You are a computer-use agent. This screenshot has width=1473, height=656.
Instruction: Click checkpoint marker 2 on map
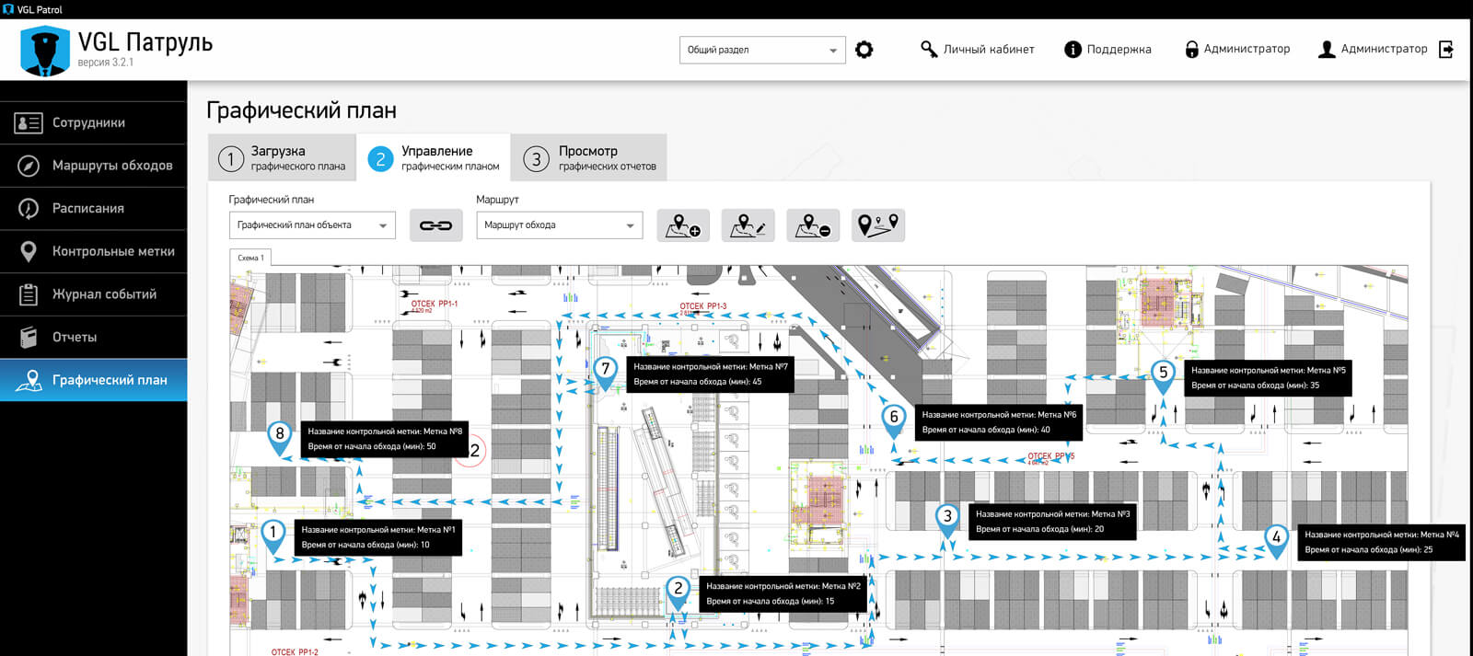(678, 592)
